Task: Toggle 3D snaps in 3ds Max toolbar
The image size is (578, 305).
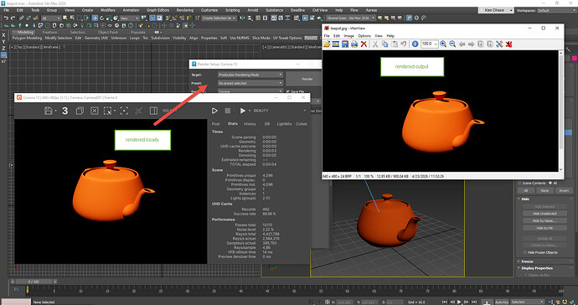Action: (168, 18)
